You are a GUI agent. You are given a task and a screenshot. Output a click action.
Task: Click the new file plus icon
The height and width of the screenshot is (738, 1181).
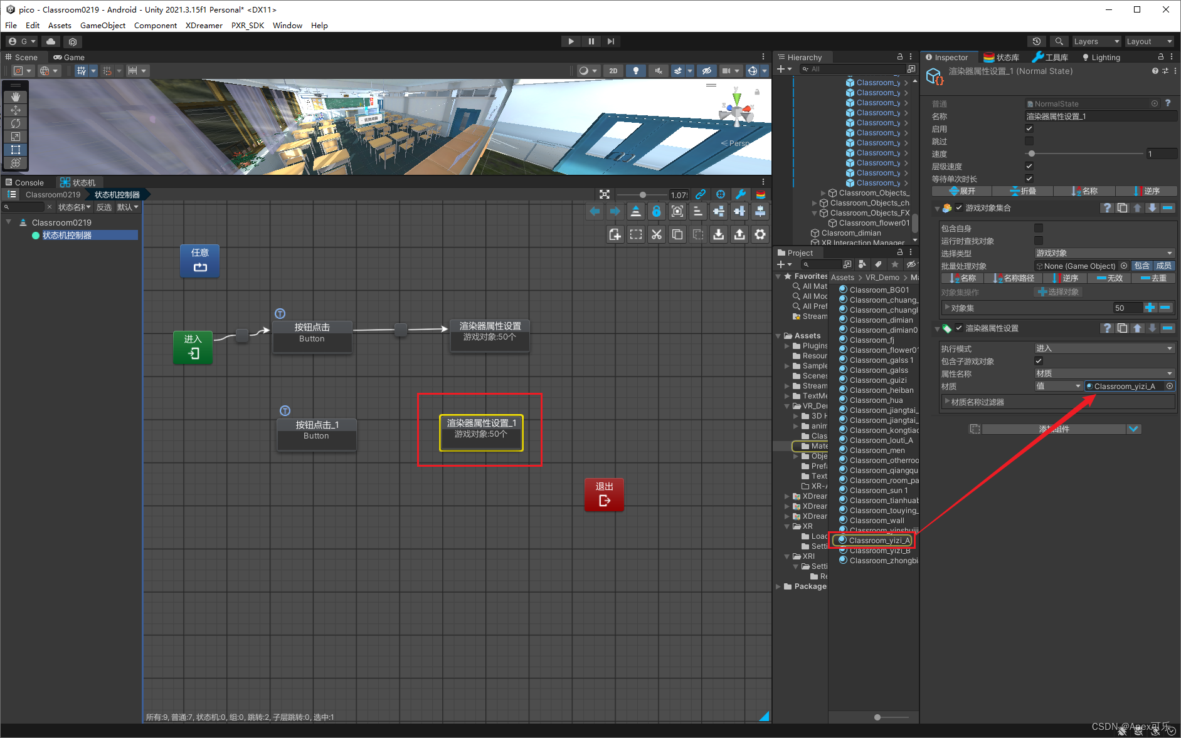coord(615,234)
